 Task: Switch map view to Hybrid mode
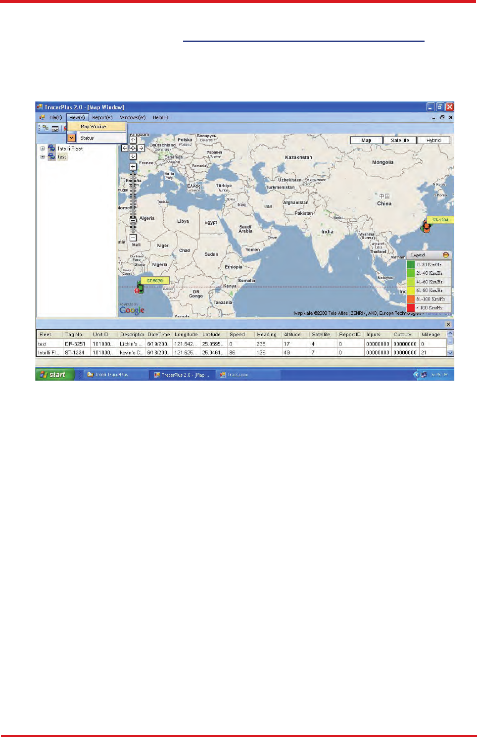coord(433,140)
